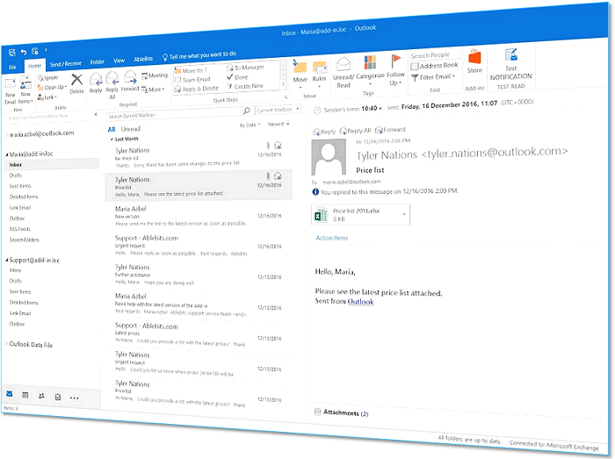Open the Move folder icon

(x=300, y=67)
